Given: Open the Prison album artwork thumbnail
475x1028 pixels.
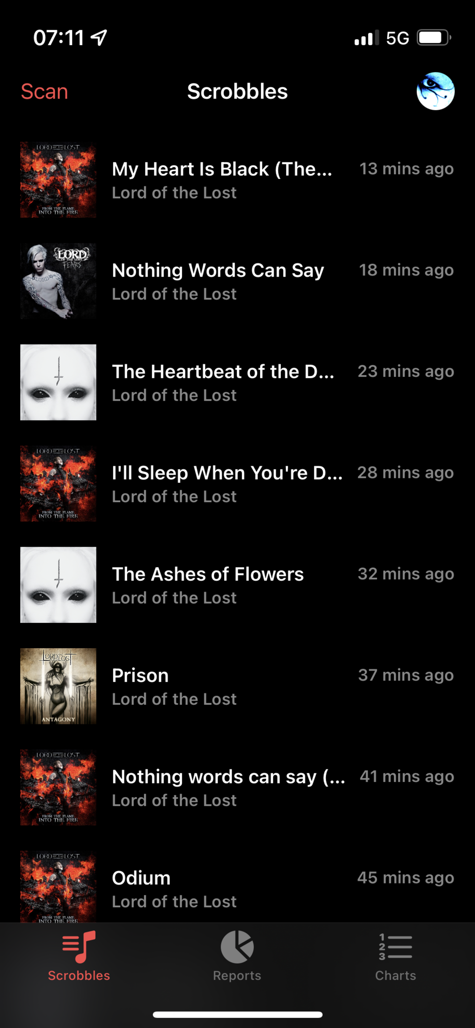Looking at the screenshot, I should coord(58,686).
